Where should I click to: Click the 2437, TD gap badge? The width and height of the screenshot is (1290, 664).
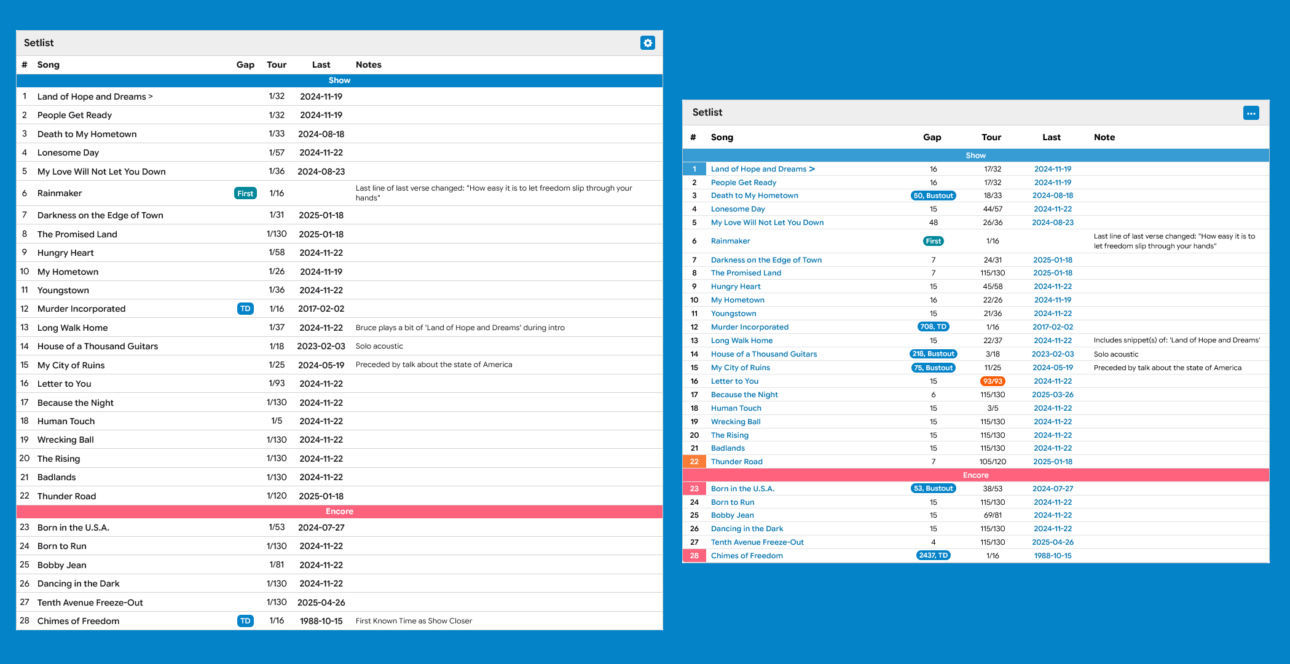933,556
